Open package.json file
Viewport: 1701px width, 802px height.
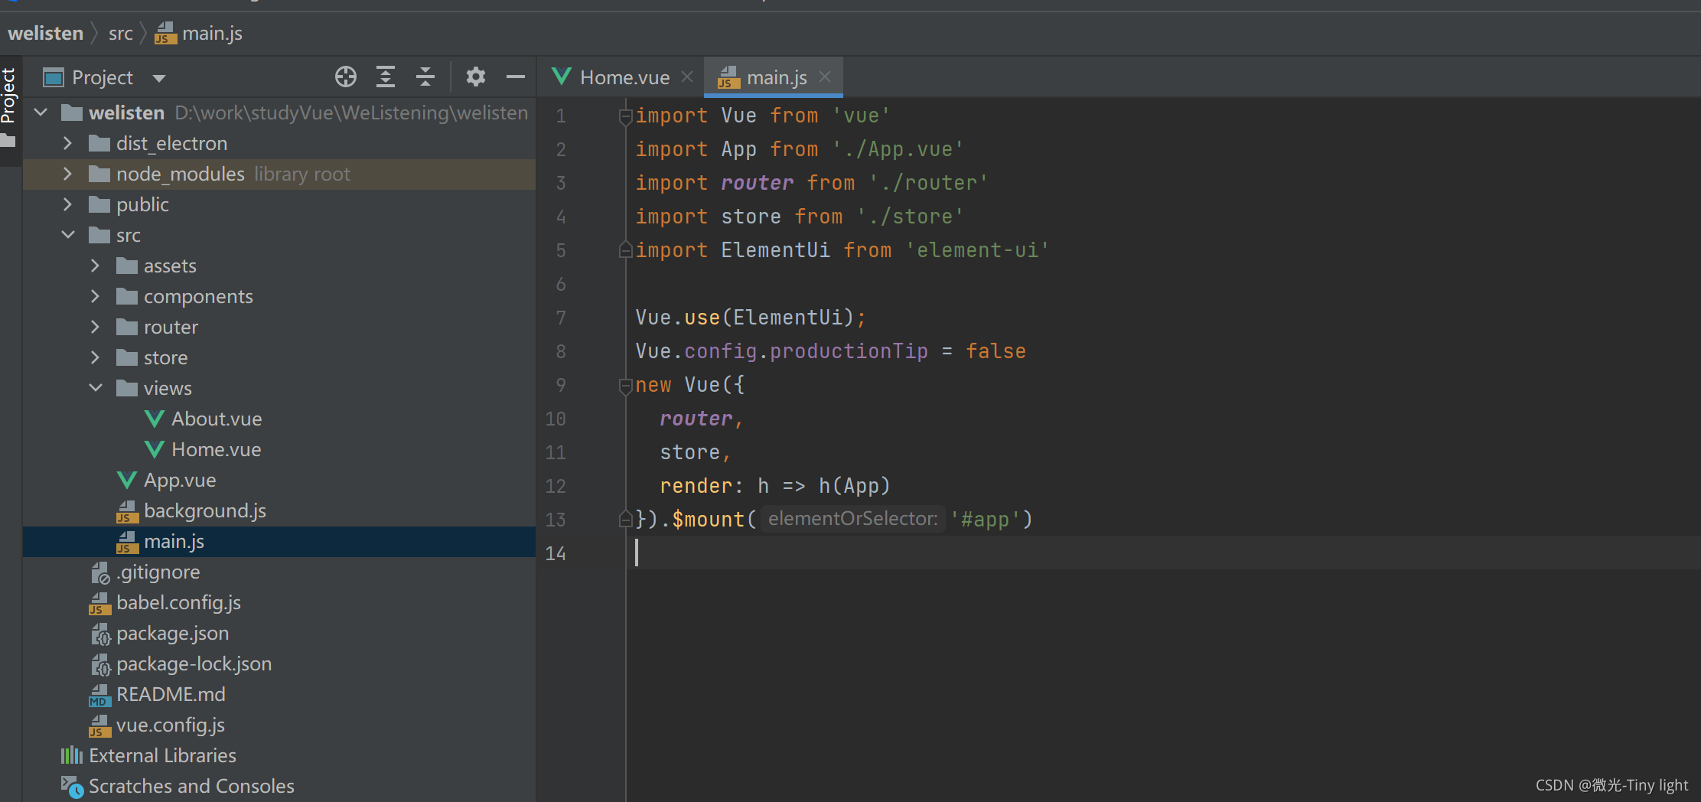(x=172, y=633)
